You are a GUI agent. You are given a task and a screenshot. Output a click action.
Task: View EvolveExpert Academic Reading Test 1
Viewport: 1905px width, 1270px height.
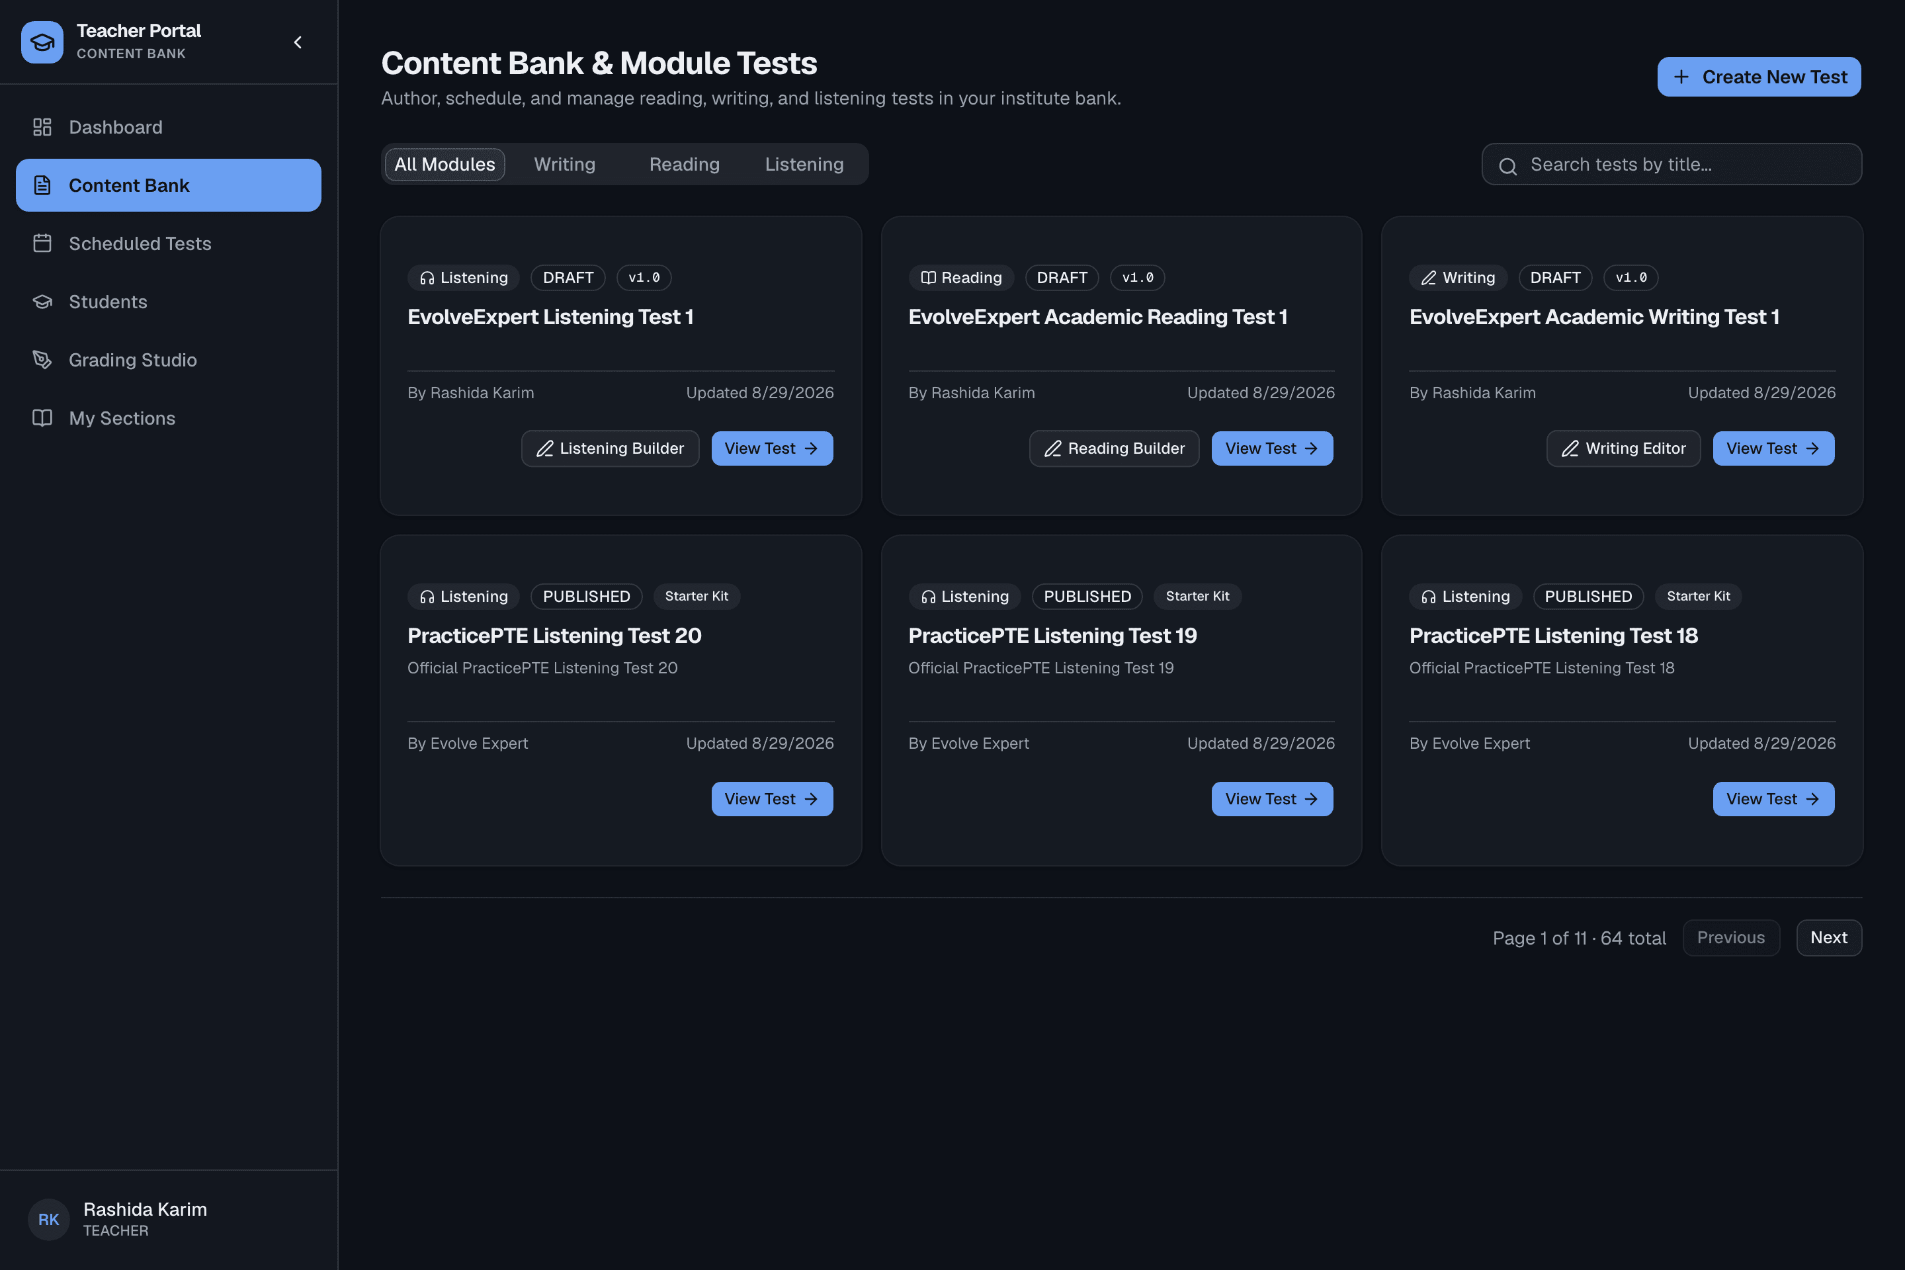(x=1273, y=448)
